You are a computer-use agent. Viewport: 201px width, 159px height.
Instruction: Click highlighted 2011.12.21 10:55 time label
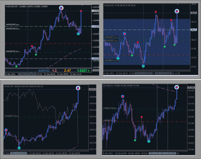[163, 73]
